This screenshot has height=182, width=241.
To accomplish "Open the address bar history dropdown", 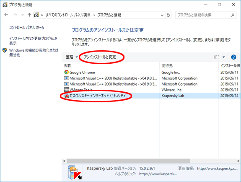I will point(162,15).
